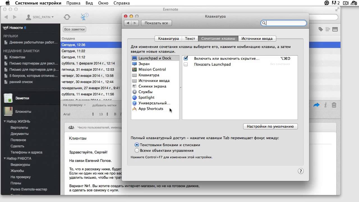The width and height of the screenshot is (359, 202).
Task: Select App Shortcuts category
Action: [x=155, y=109]
